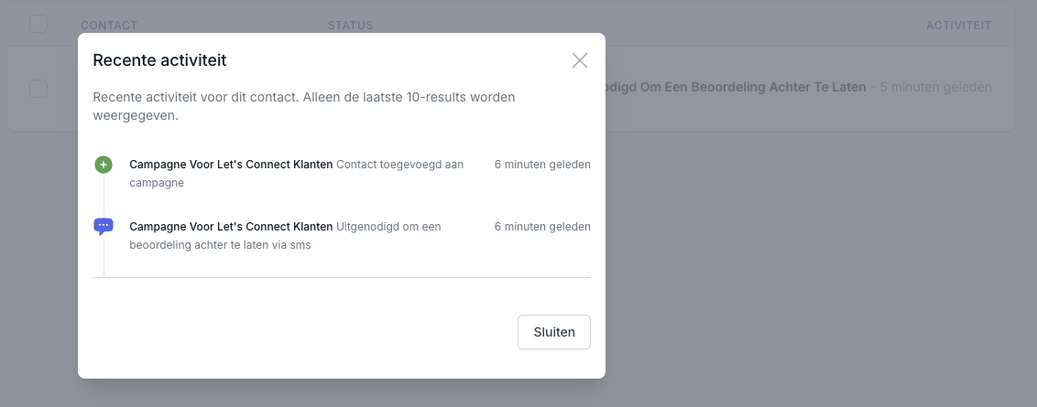This screenshot has width=1037, height=407.
Task: Click the ACTIVITEIT column header
Action: tap(958, 25)
